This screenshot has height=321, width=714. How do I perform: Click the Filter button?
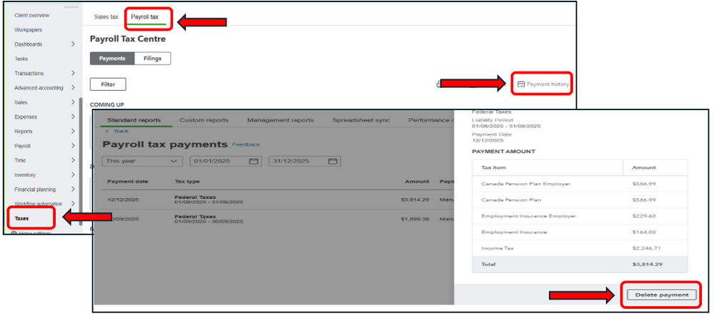[108, 84]
